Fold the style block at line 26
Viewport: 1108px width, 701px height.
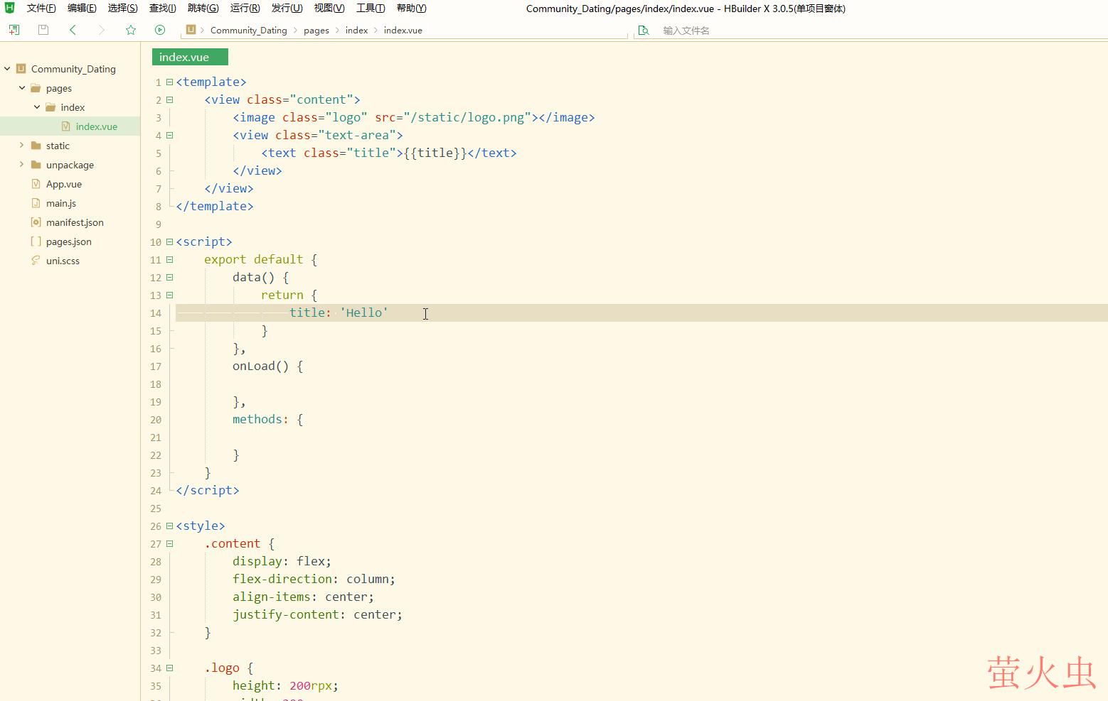170,526
